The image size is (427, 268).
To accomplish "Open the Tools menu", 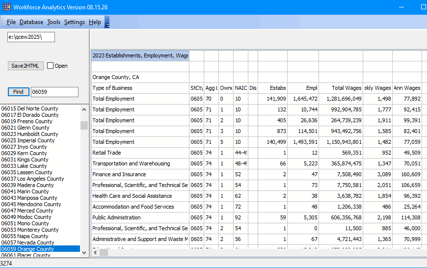I will (53, 22).
